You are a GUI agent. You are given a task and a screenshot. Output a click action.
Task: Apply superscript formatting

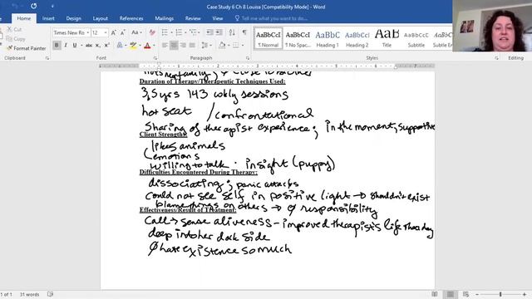[107, 45]
